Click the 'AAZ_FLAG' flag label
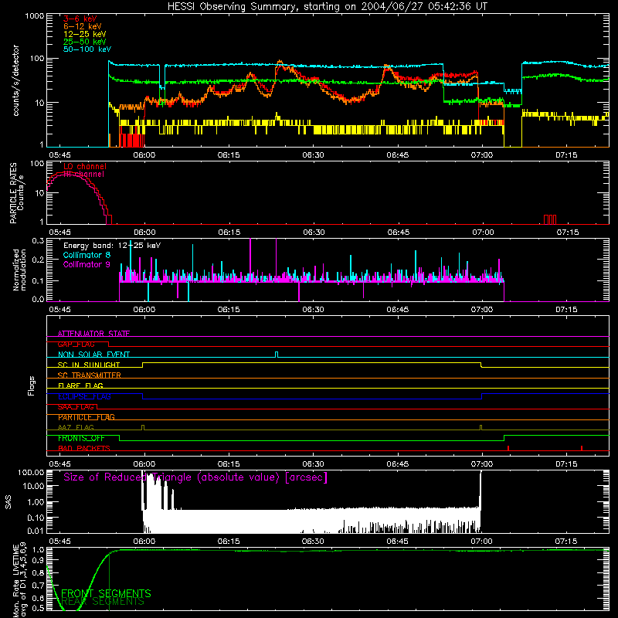618x618 pixels. (x=76, y=427)
